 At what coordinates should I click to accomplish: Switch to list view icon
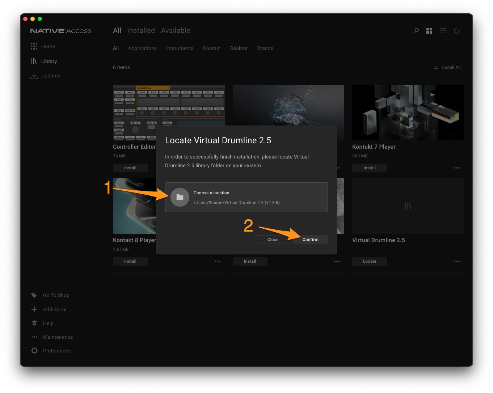443,31
